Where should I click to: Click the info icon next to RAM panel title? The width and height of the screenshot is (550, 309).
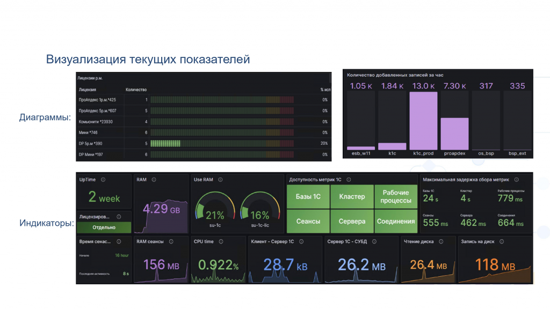(154, 180)
